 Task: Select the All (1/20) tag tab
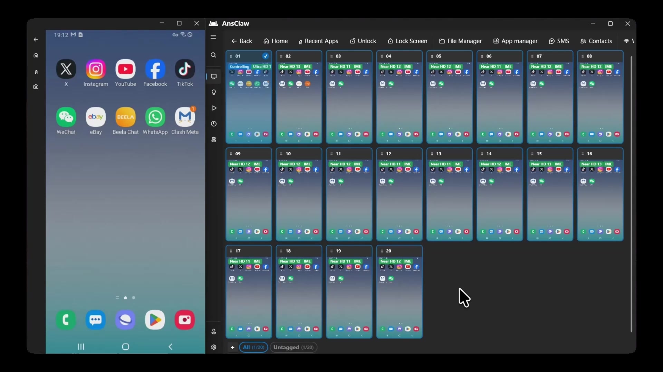click(x=253, y=347)
